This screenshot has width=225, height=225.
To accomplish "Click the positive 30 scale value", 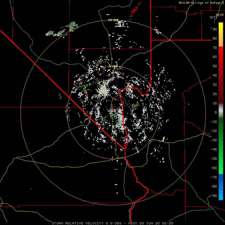I will tap(215, 85).
